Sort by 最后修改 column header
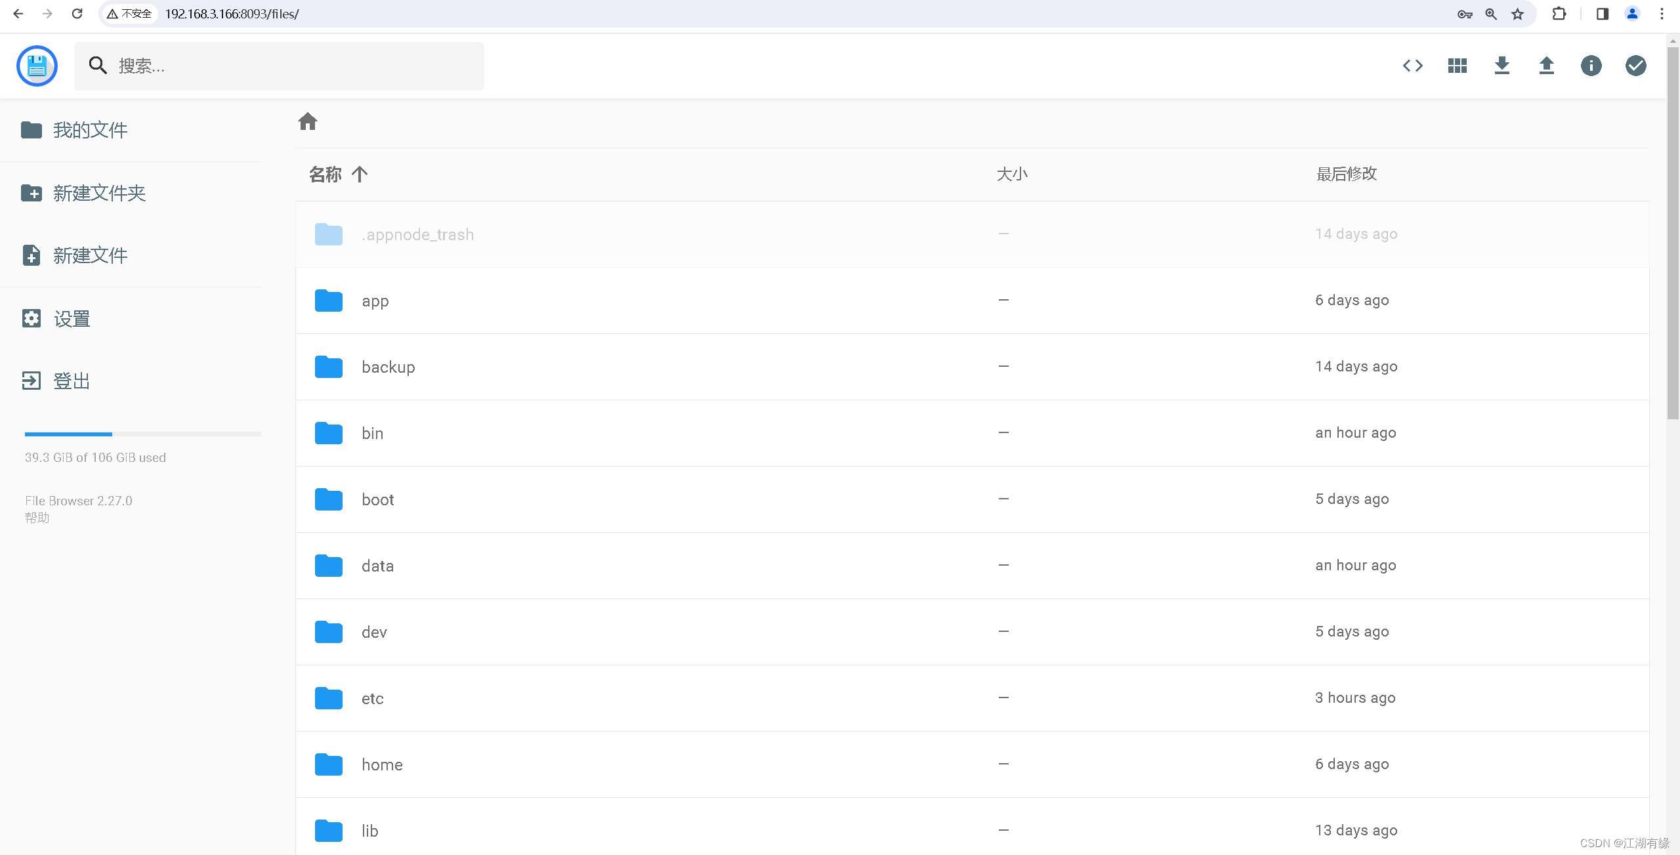This screenshot has width=1680, height=855. (1347, 174)
